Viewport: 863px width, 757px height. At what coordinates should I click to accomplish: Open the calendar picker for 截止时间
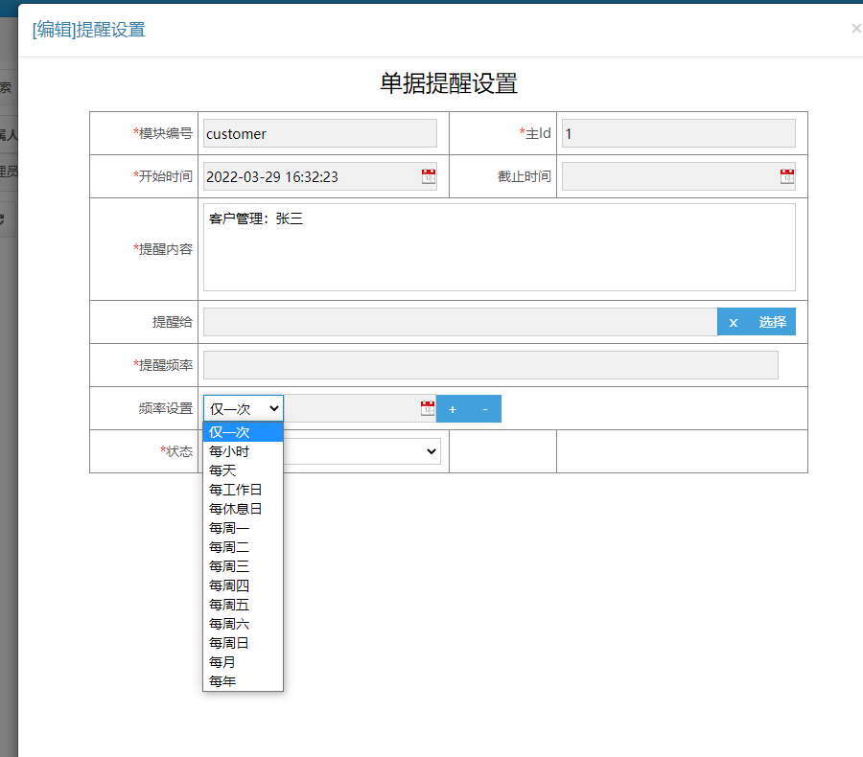pos(787,176)
